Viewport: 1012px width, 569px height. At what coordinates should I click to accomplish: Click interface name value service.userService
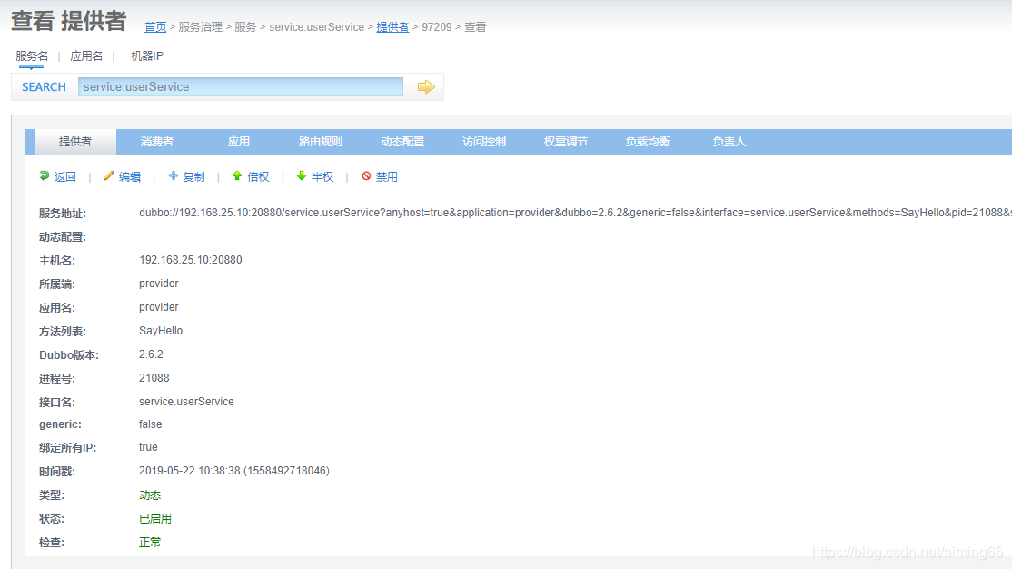point(186,401)
